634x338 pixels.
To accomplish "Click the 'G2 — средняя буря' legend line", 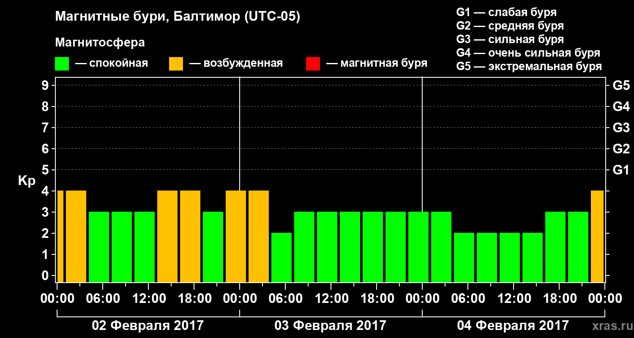I will 510,26.
